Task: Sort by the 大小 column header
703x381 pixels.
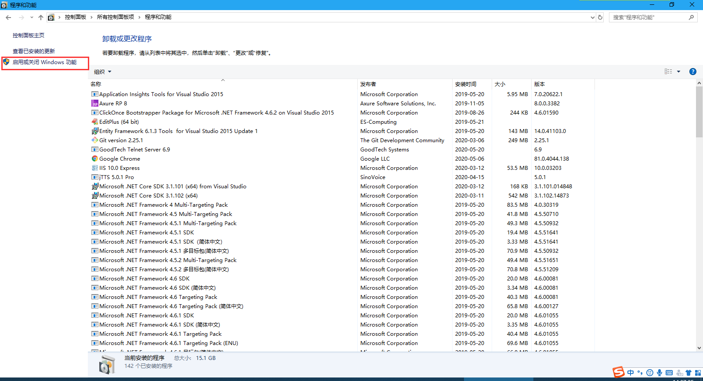Action: tap(511, 84)
